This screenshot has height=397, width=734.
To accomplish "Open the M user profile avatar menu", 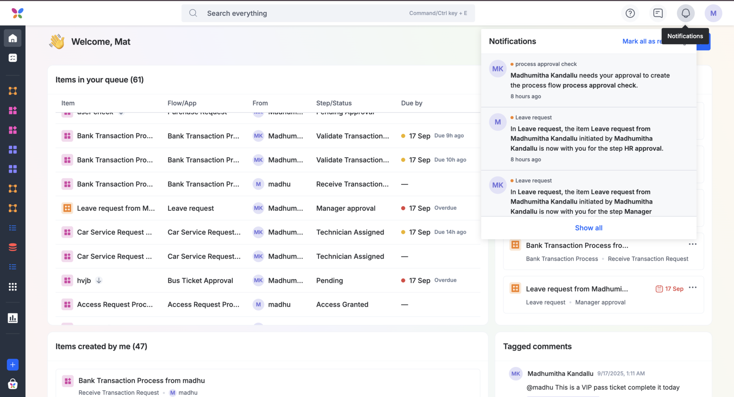I will (713, 13).
